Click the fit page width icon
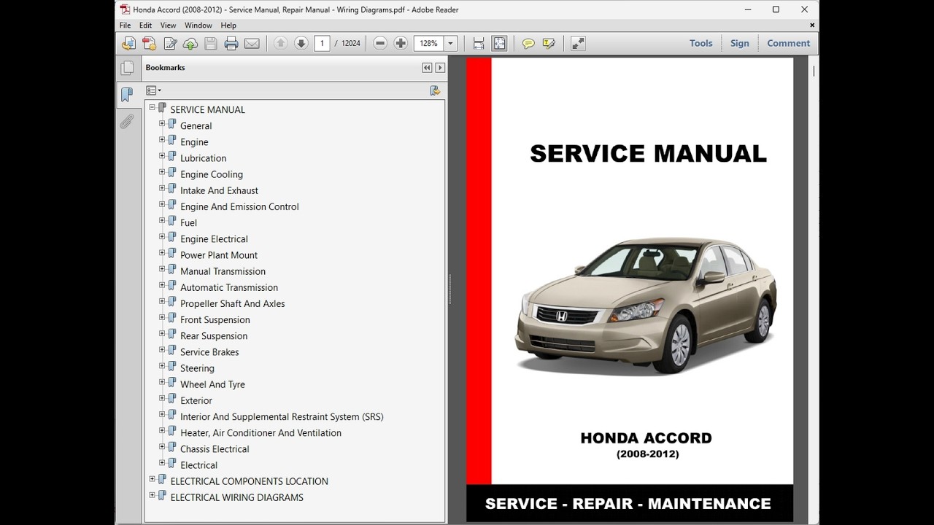Viewport: 934px width, 525px height. [x=479, y=44]
